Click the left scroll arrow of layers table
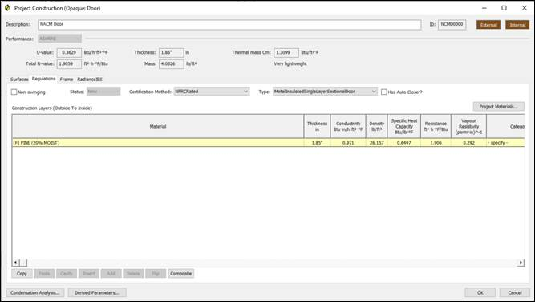This screenshot has width=535, height=302. click(x=16, y=263)
